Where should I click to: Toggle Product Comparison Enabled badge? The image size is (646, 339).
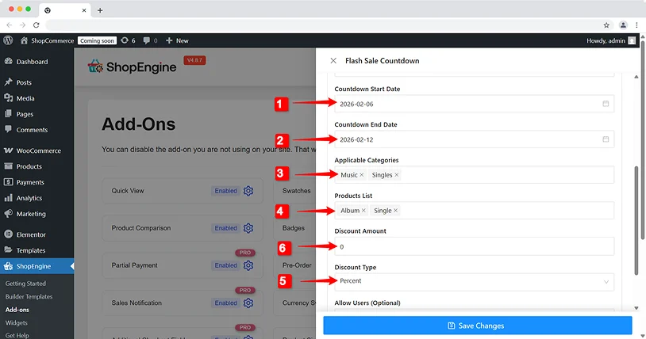click(x=225, y=228)
